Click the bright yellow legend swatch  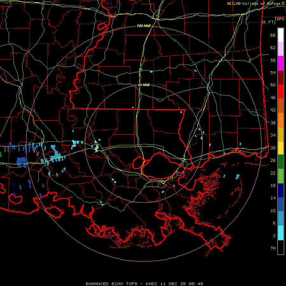pyautogui.click(x=281, y=148)
